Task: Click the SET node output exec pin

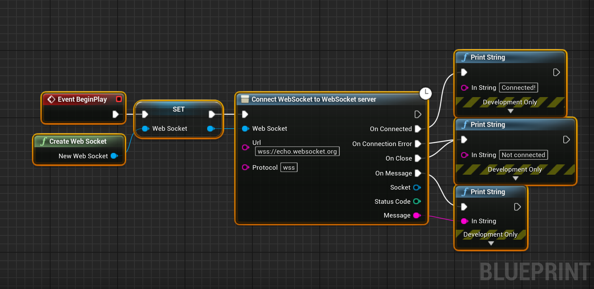Action: point(212,114)
